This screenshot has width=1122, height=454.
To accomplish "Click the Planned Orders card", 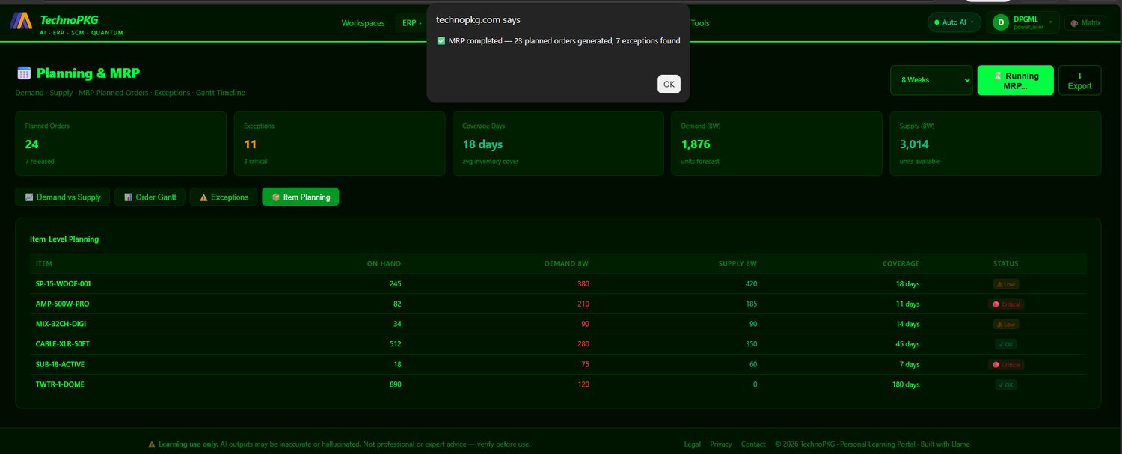I will (121, 144).
